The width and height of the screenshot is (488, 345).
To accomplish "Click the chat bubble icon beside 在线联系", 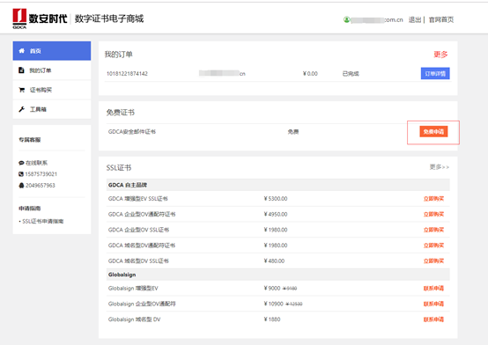I will click(x=21, y=163).
